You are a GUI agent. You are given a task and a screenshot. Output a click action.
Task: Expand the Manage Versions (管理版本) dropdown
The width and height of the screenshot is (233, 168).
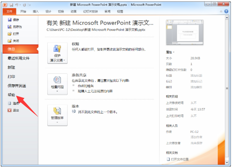pyautogui.click(x=57, y=115)
